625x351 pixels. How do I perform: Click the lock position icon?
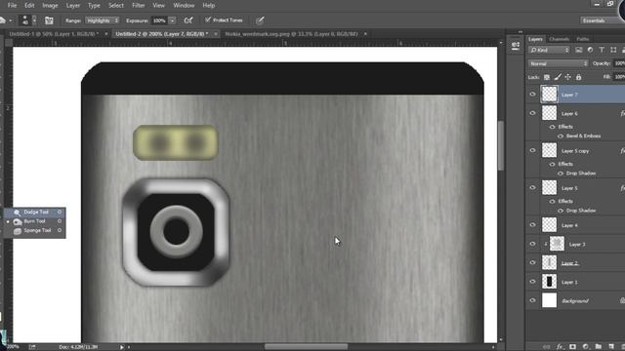[567, 77]
